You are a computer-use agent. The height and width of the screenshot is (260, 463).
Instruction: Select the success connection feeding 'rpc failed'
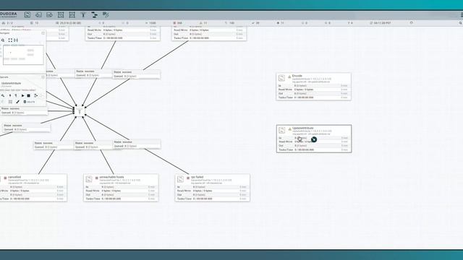click(137, 144)
